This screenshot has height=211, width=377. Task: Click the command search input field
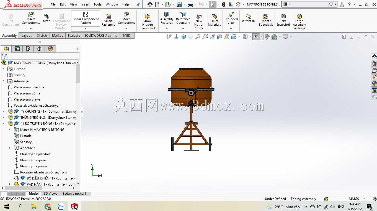coord(308,4)
